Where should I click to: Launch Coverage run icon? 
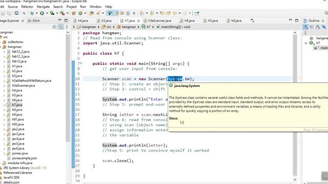(x=52, y=13)
